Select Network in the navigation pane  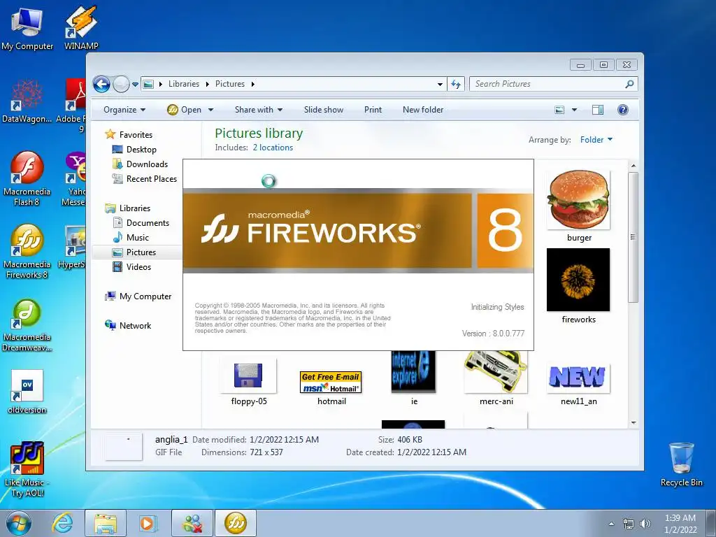135,326
